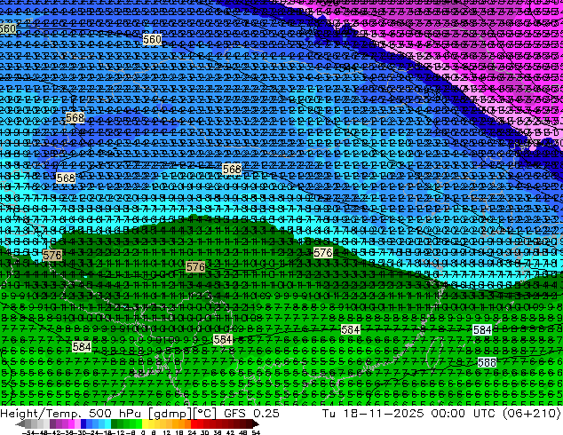Pick the light pink legend swatch
563x435 pixels.
click(x=77, y=423)
